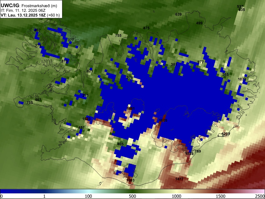Click the 377 value label
Viewport: 265px width, 199px height.
click(x=71, y=40)
